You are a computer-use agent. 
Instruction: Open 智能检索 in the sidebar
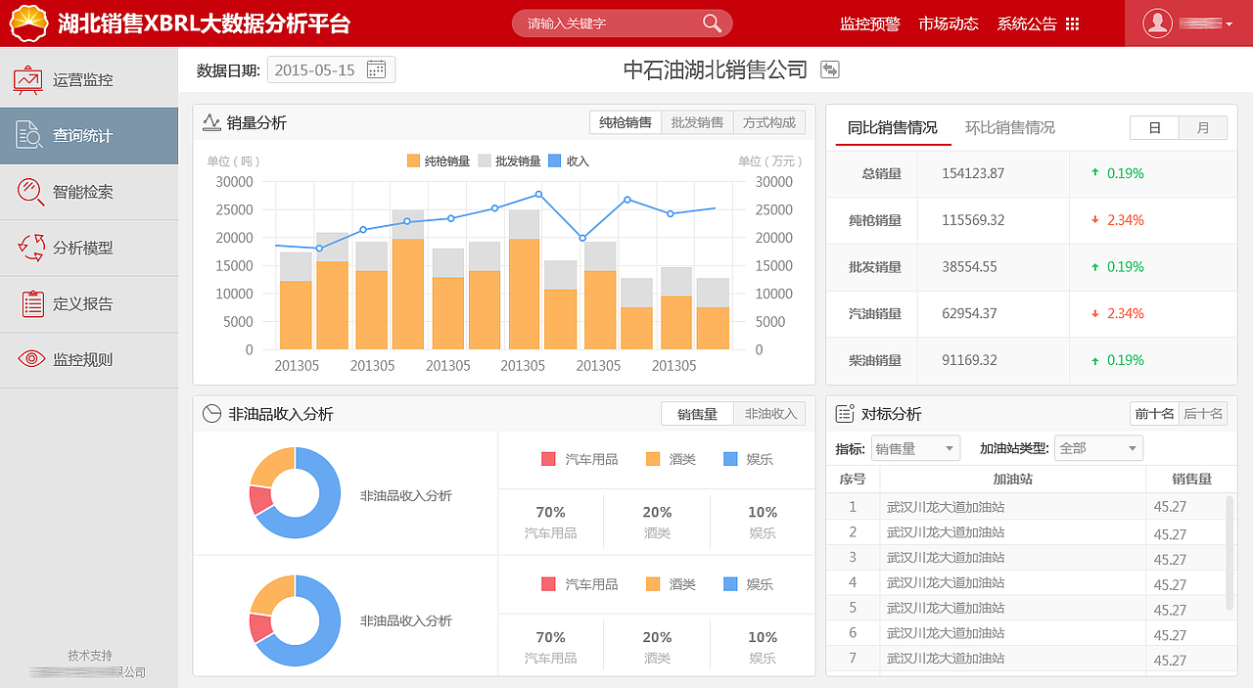89,192
